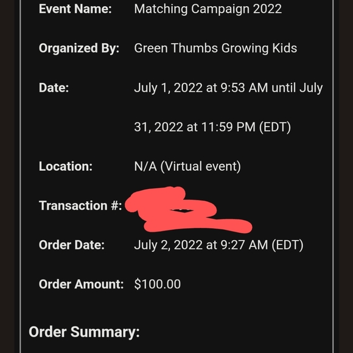Viewport: 353px width, 353px height.
Task: Click the Transaction # label
Action: coord(80,205)
